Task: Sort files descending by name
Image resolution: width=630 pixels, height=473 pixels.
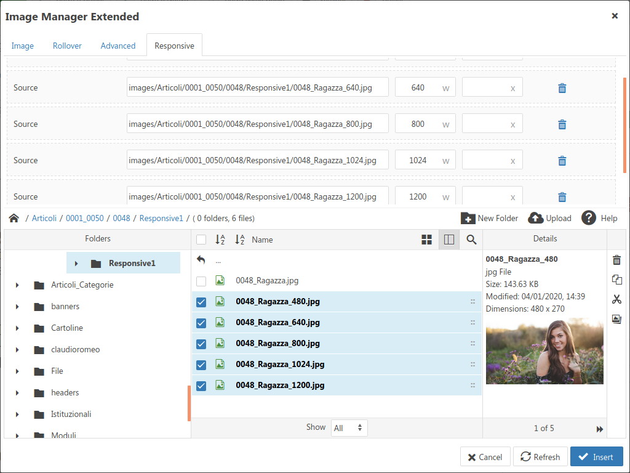Action: tap(240, 240)
